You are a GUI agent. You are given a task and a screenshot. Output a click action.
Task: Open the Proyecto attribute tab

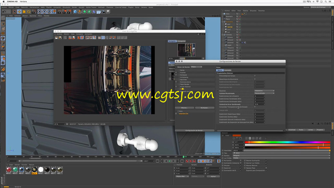pos(320,130)
